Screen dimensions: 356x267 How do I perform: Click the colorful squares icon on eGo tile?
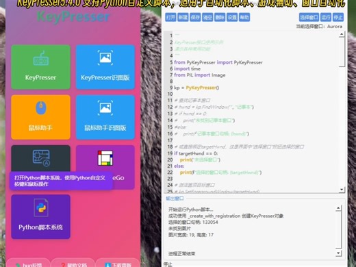pyautogui.click(x=105, y=157)
